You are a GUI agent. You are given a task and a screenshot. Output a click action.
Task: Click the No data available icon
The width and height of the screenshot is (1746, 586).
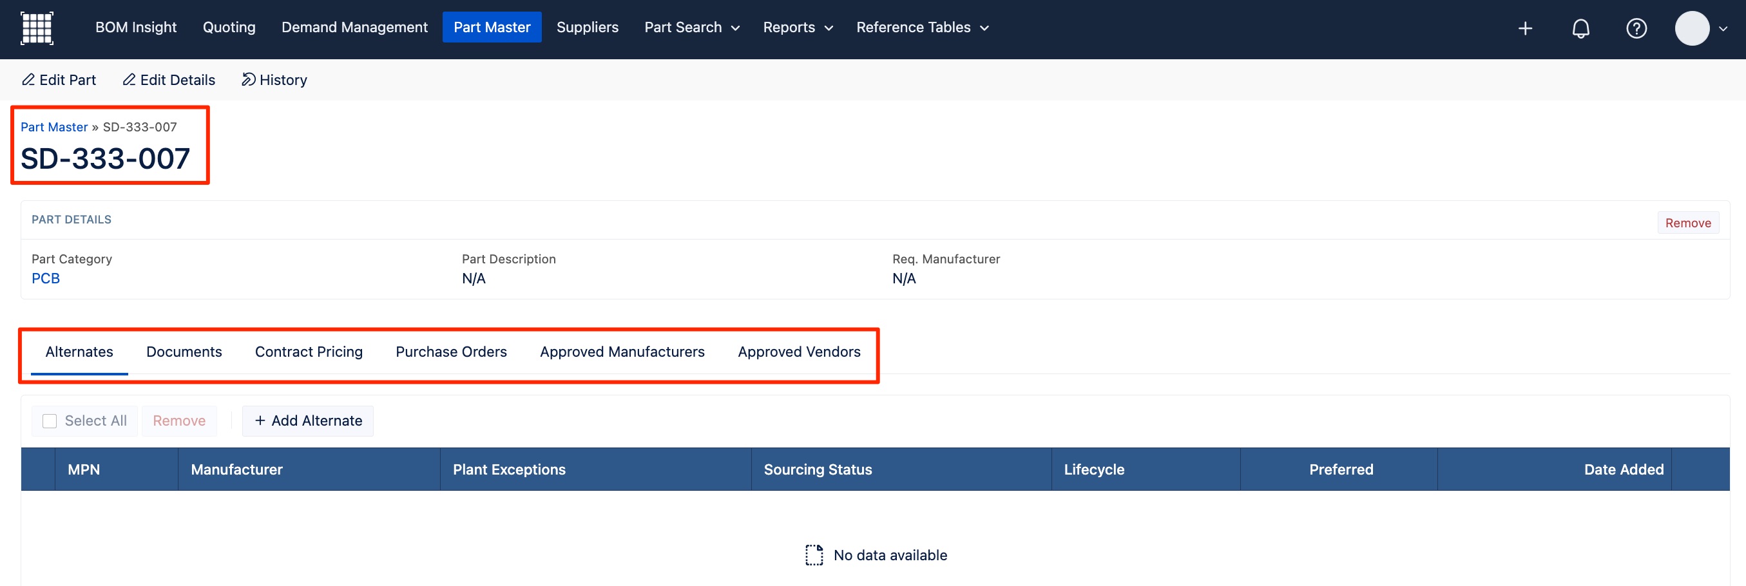[x=814, y=555]
